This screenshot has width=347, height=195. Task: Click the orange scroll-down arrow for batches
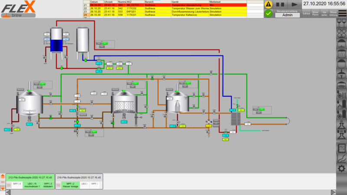(x=3, y=188)
